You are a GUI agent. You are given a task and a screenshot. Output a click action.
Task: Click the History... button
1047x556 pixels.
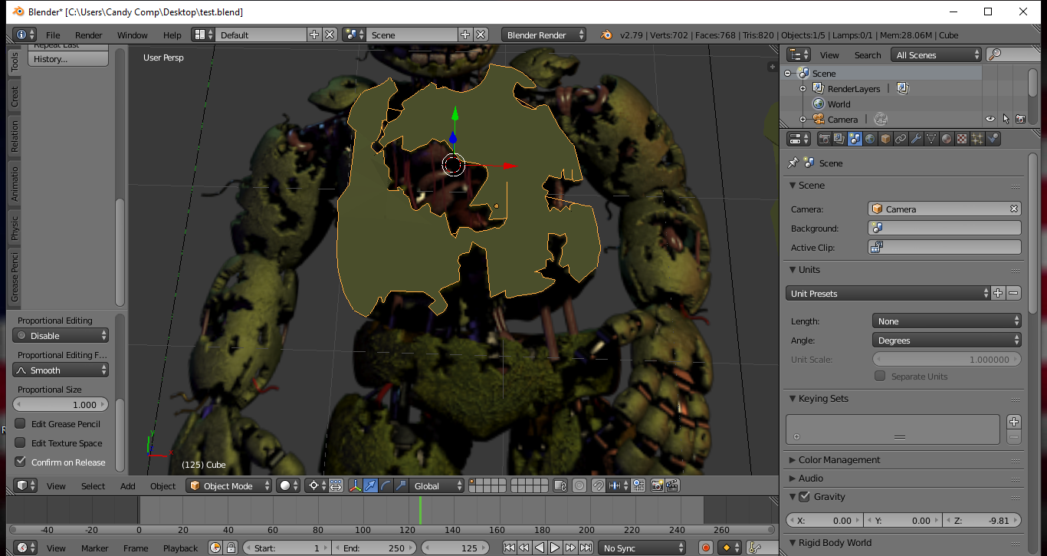coord(67,59)
